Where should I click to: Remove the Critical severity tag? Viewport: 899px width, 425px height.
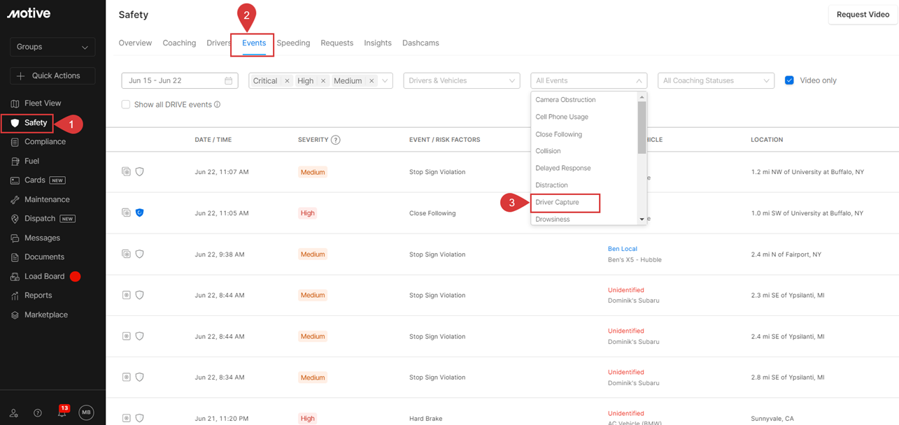287,81
